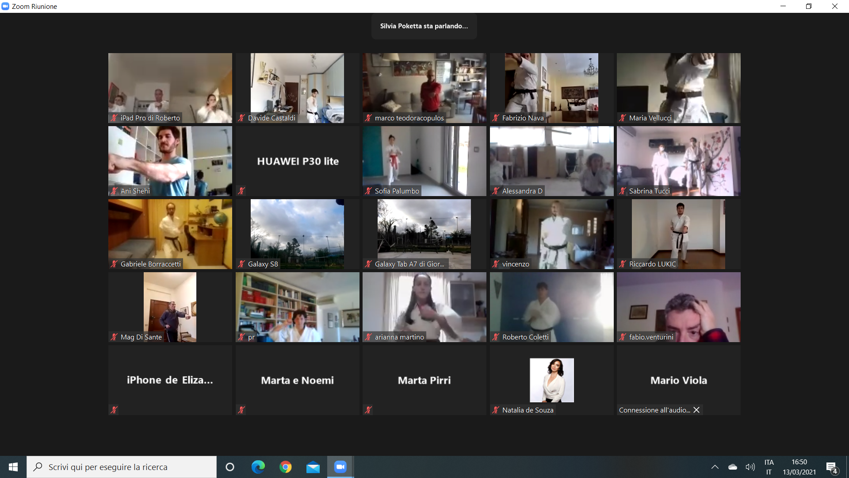
Task: Select the iPad Pro di Roberto video tile
Action: coord(170,88)
